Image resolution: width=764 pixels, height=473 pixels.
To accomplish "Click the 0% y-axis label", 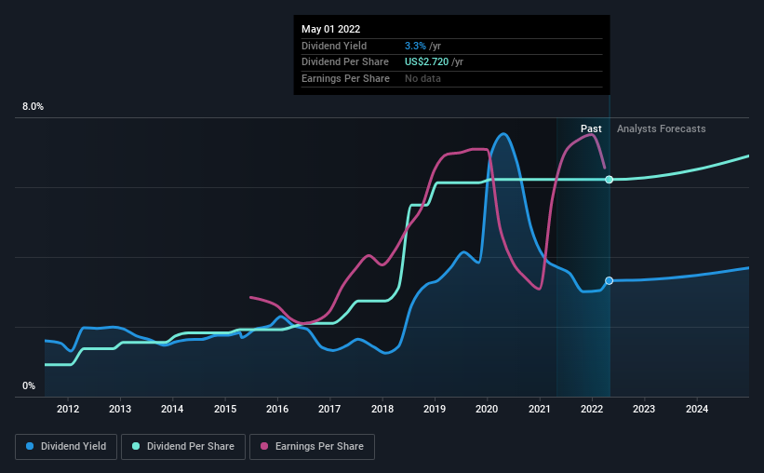I will point(29,385).
